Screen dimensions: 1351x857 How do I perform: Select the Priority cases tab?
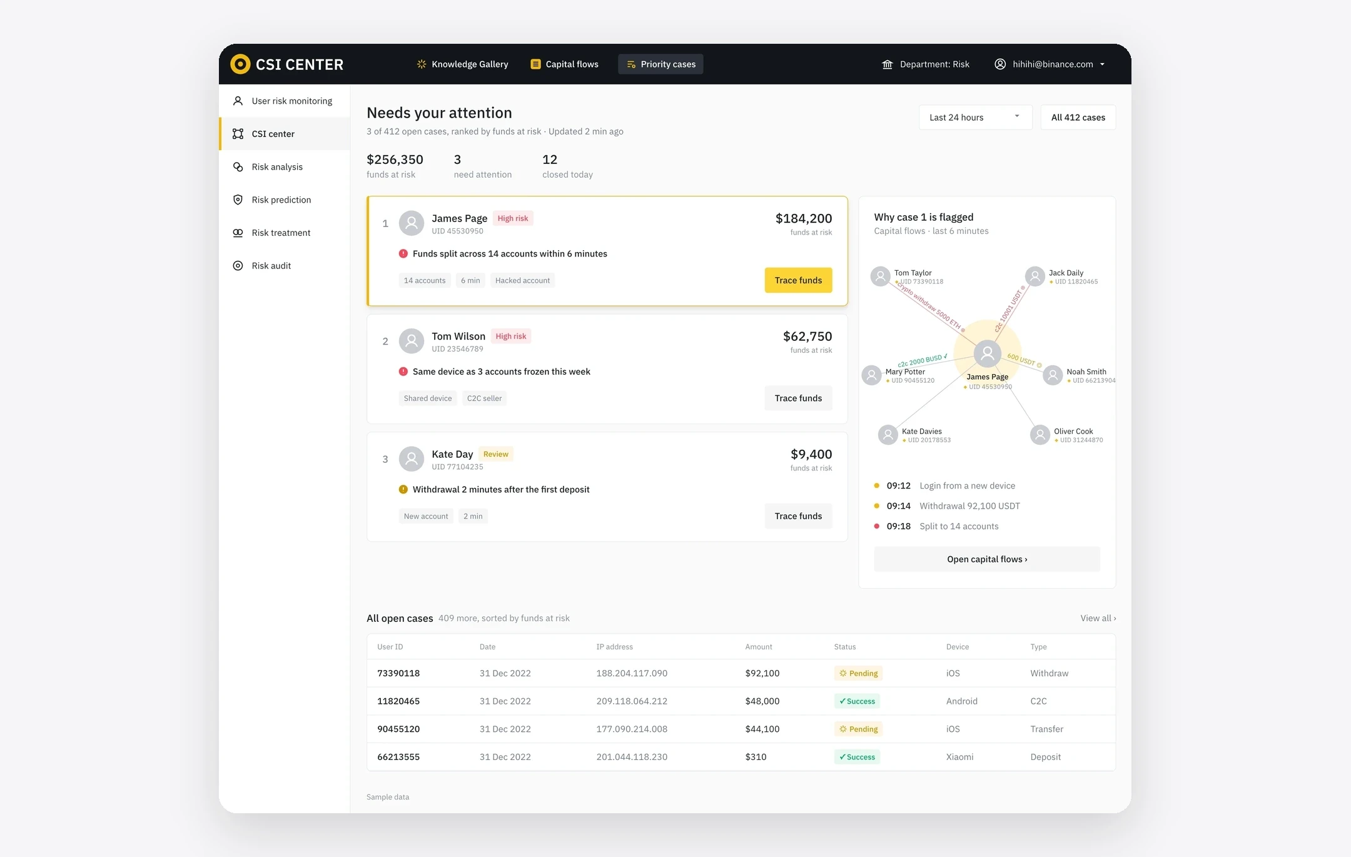(x=660, y=64)
